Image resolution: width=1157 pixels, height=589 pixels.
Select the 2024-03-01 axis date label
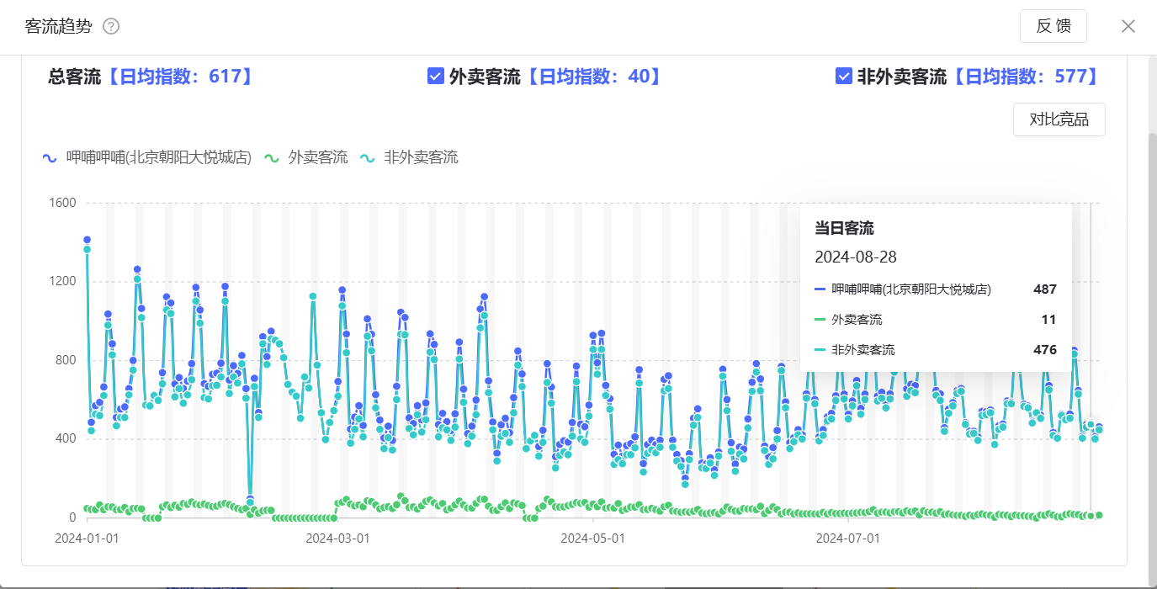coord(337,538)
